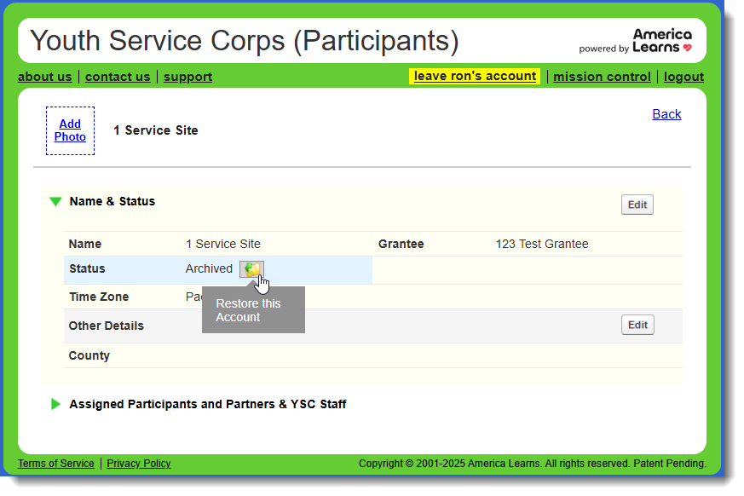Click the copyright notice text
Image resolution: width=744 pixels, height=496 pixels.
[533, 464]
